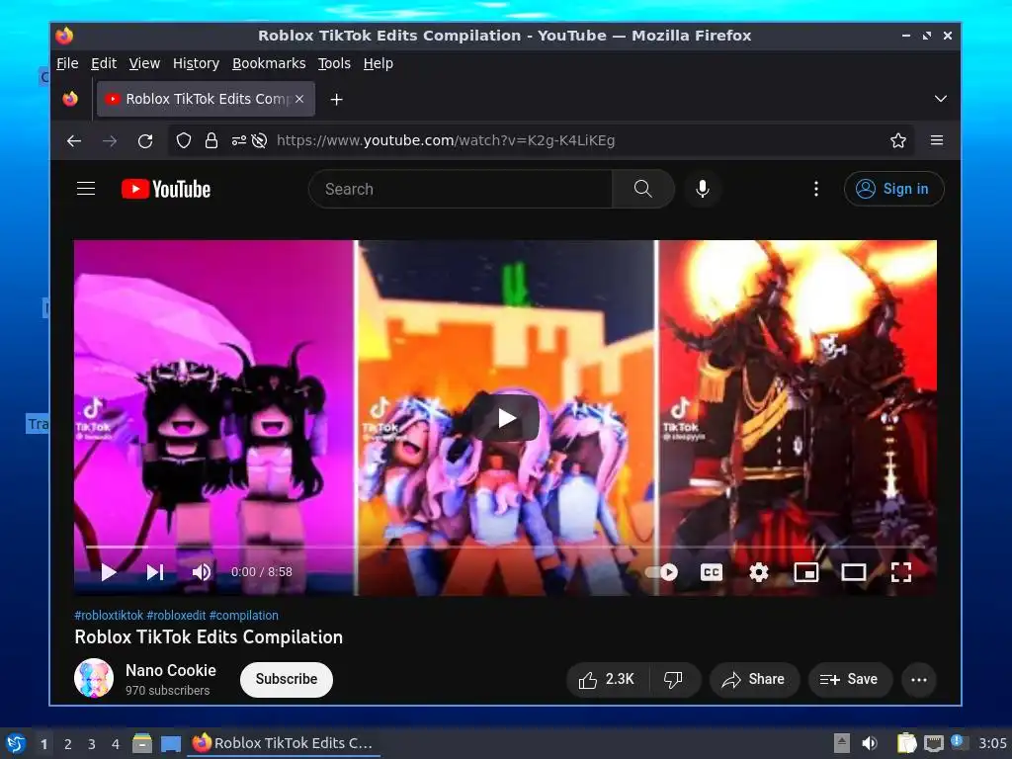Seek on the video progress bar

tap(505, 547)
